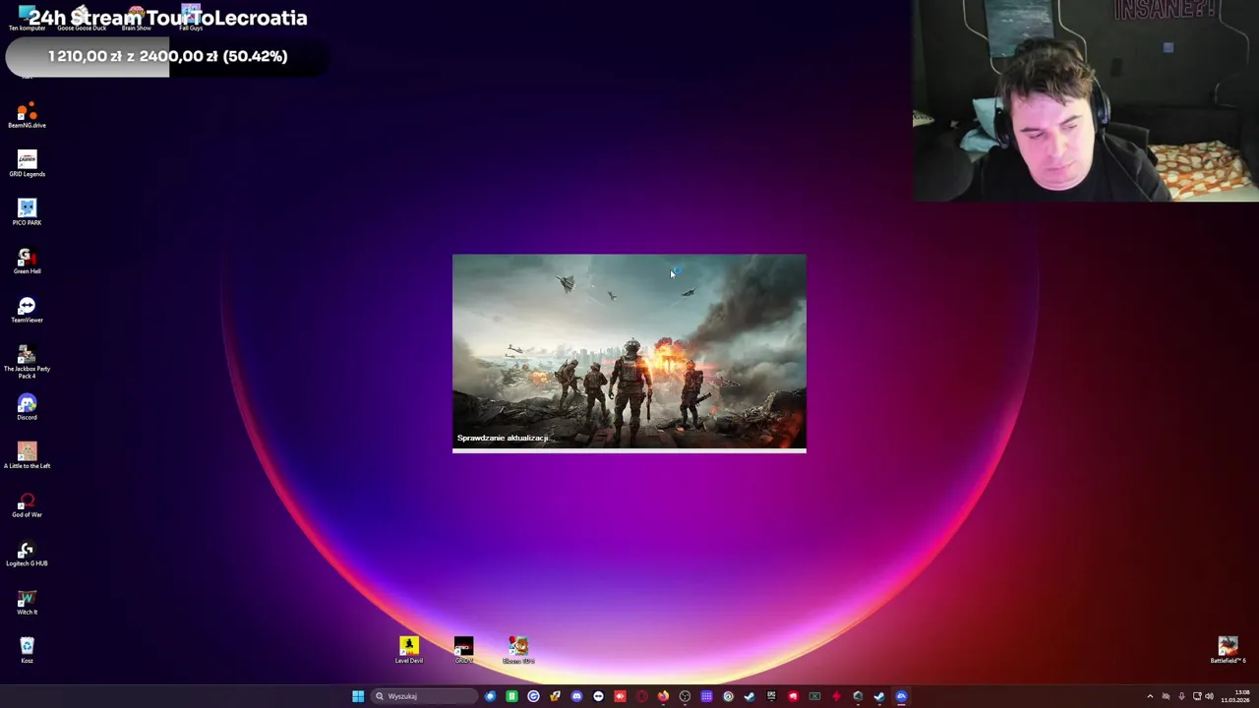This screenshot has width=1259, height=708.
Task: Launch God of War from the desktop
Action: [x=27, y=503]
